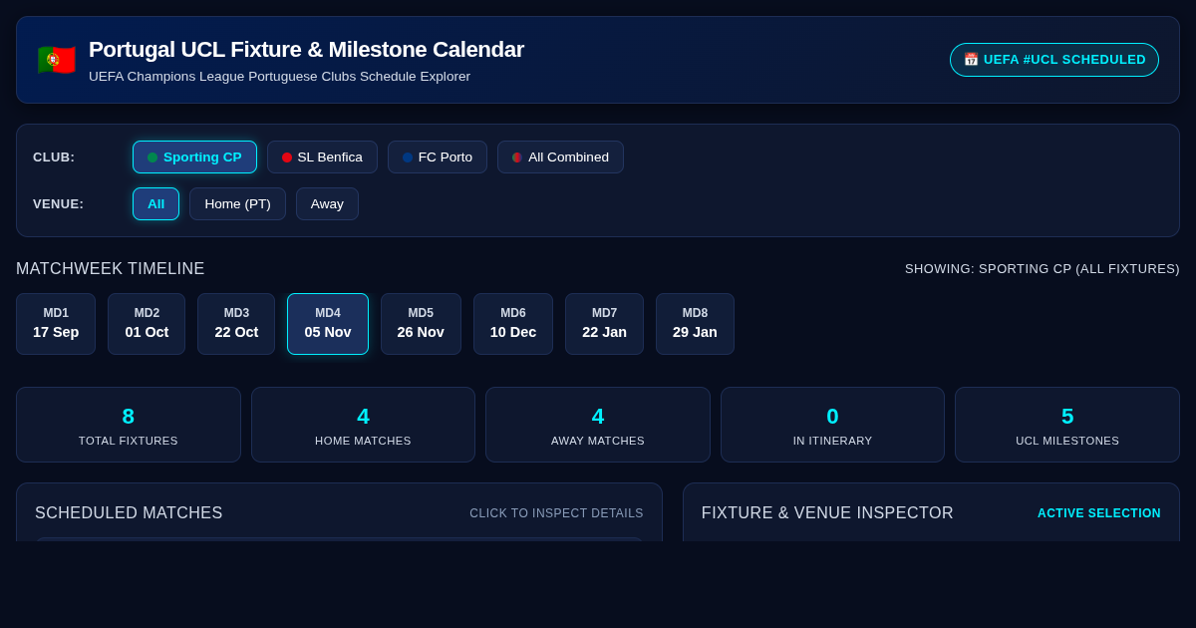Click the In Itinerary stat card
Image resolution: width=1196 pixels, height=628 pixels.
tap(832, 425)
